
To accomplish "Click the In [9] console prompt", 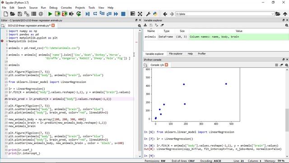I will (149, 156).
